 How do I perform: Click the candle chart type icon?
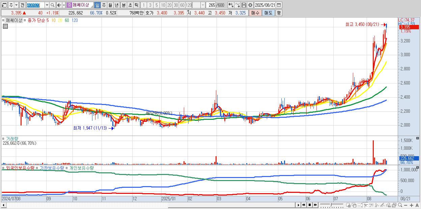click(231, 5)
